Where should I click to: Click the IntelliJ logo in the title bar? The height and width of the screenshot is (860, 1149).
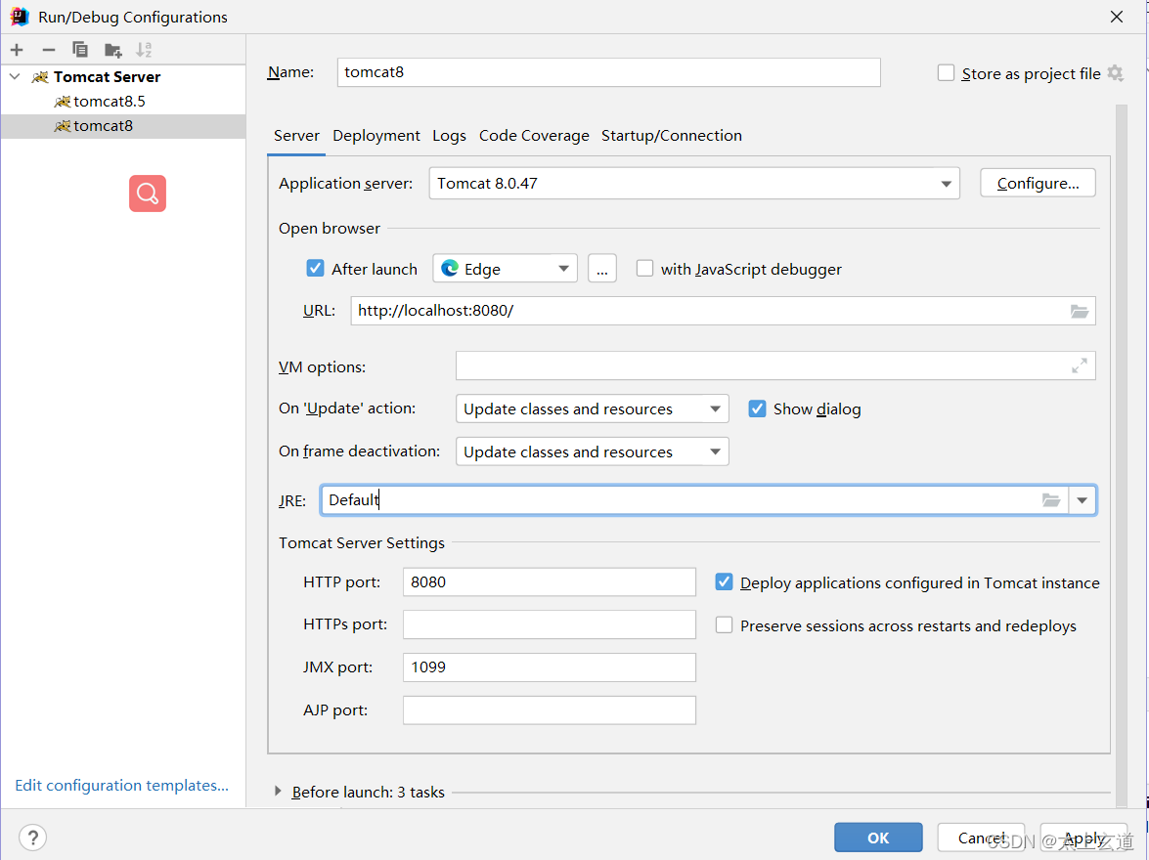pos(20,16)
